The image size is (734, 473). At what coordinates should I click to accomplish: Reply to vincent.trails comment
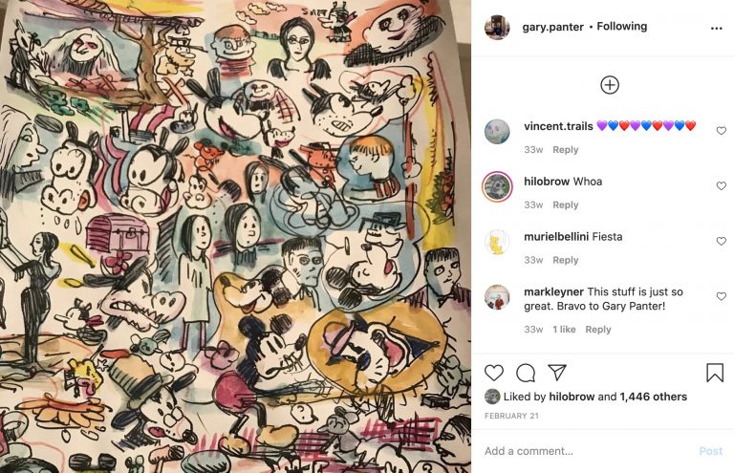[x=566, y=150]
